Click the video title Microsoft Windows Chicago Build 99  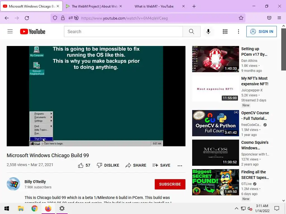tap(48, 155)
